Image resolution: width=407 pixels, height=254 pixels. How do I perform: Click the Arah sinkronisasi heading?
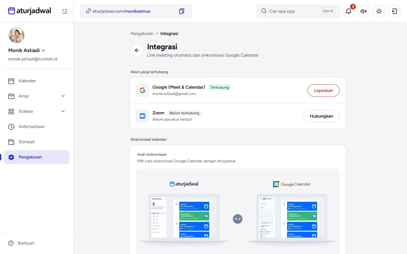152,154
